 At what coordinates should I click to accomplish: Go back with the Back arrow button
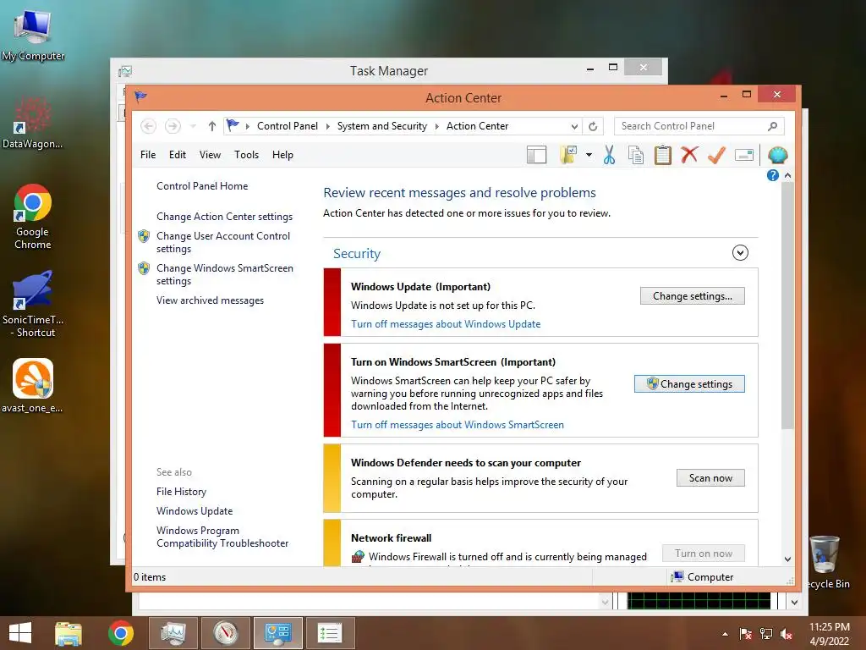pos(148,126)
